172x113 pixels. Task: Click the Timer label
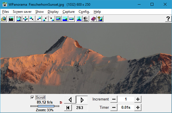[x=104, y=107]
